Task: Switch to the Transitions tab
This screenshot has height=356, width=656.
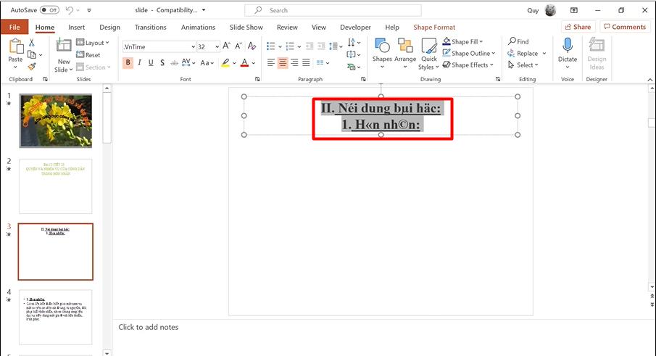Action: (x=151, y=27)
